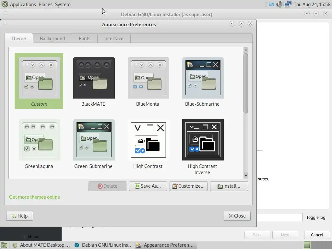Click the Debian Installer window menu circle

coord(6,13)
